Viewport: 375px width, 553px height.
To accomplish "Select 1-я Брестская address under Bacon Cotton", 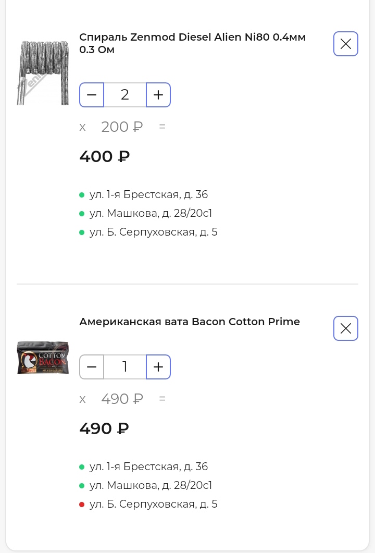I will point(148,466).
